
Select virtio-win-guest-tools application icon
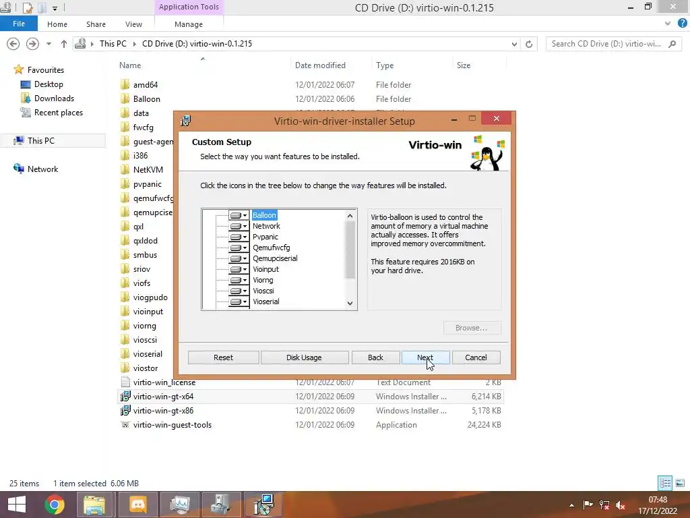point(125,425)
